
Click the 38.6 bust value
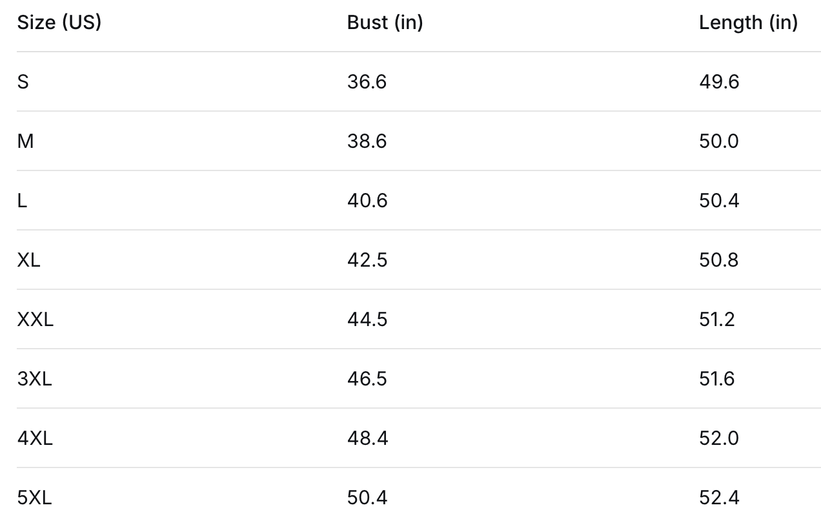(x=367, y=141)
